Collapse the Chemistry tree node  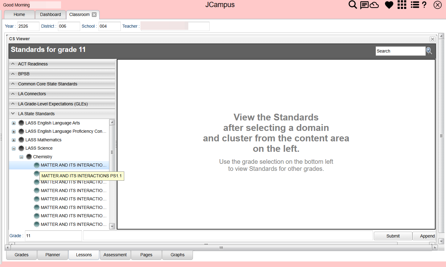[21, 157]
